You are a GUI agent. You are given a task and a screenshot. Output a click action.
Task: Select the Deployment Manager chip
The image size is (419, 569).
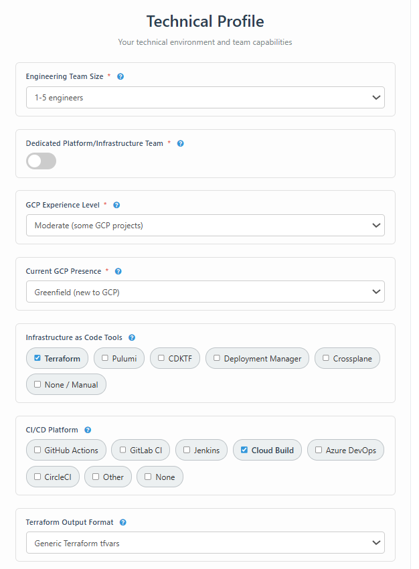pos(257,359)
